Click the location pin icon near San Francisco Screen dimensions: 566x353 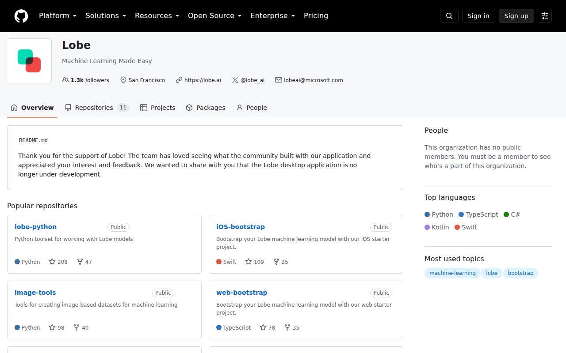123,80
